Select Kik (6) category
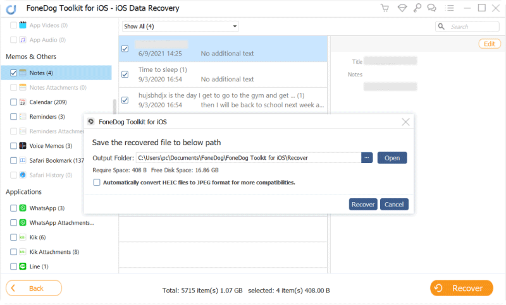This screenshot has width=506, height=305. pyautogui.click(x=37, y=237)
